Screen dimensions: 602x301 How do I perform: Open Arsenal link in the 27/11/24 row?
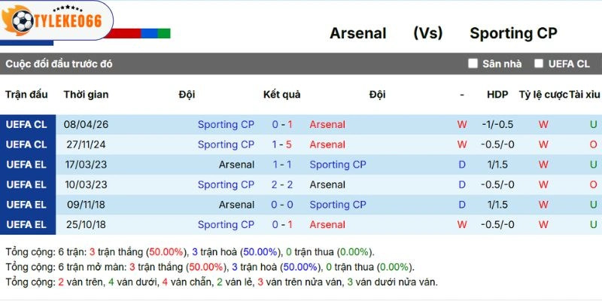pyautogui.click(x=327, y=144)
